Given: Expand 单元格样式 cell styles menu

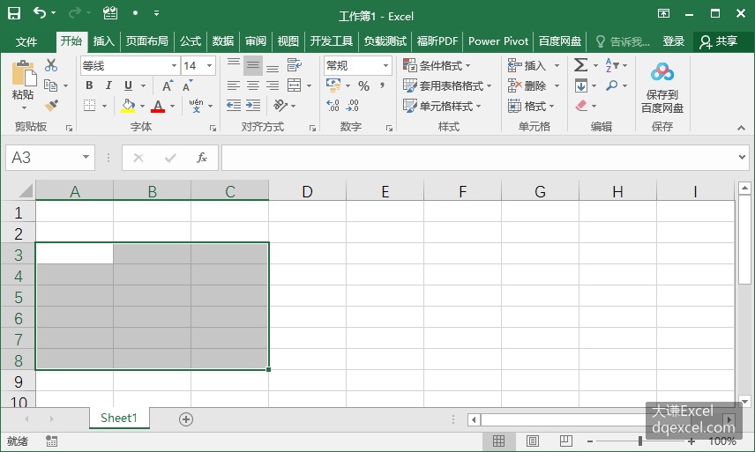Looking at the screenshot, I should click(x=442, y=106).
